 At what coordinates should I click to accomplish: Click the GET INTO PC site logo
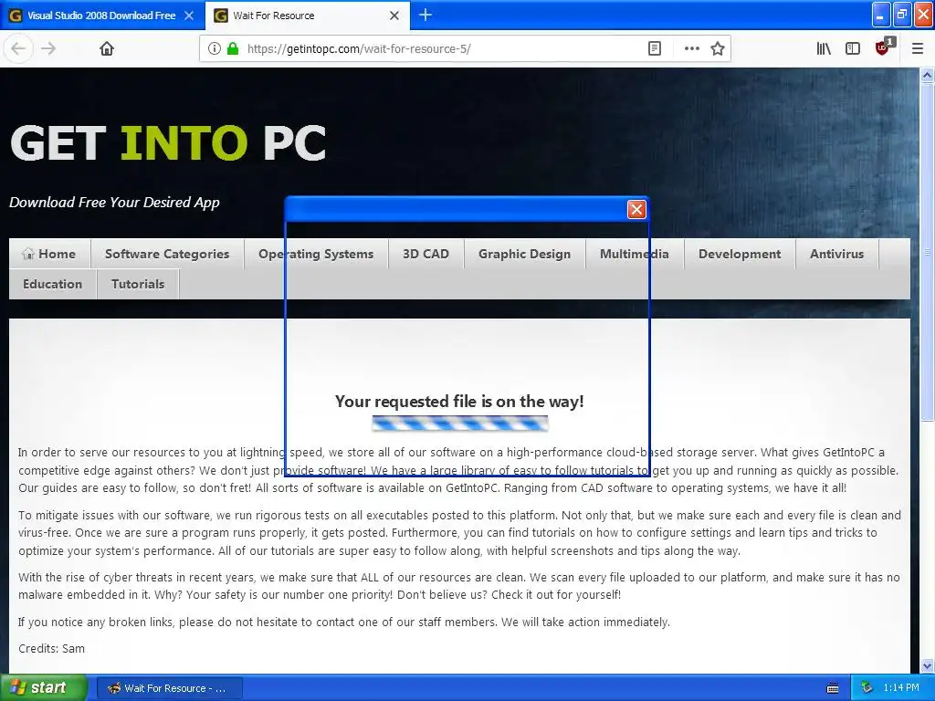(x=168, y=143)
